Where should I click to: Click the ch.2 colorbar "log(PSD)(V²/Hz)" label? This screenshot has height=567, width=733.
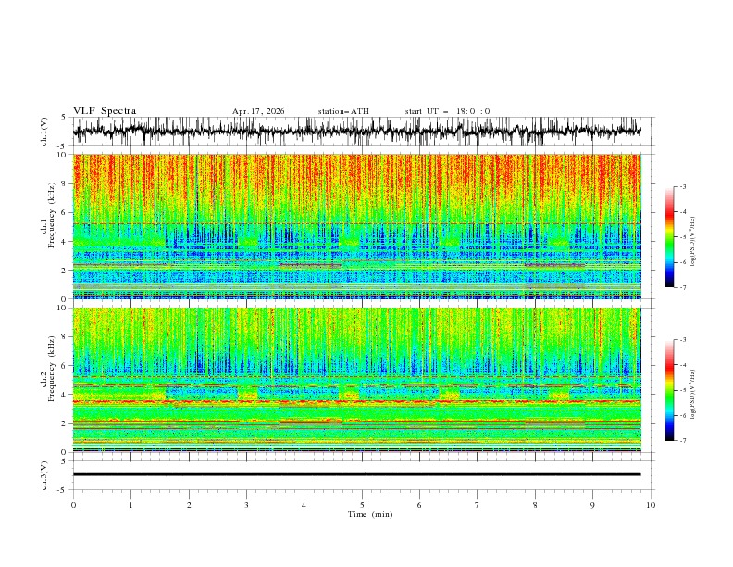[692, 395]
